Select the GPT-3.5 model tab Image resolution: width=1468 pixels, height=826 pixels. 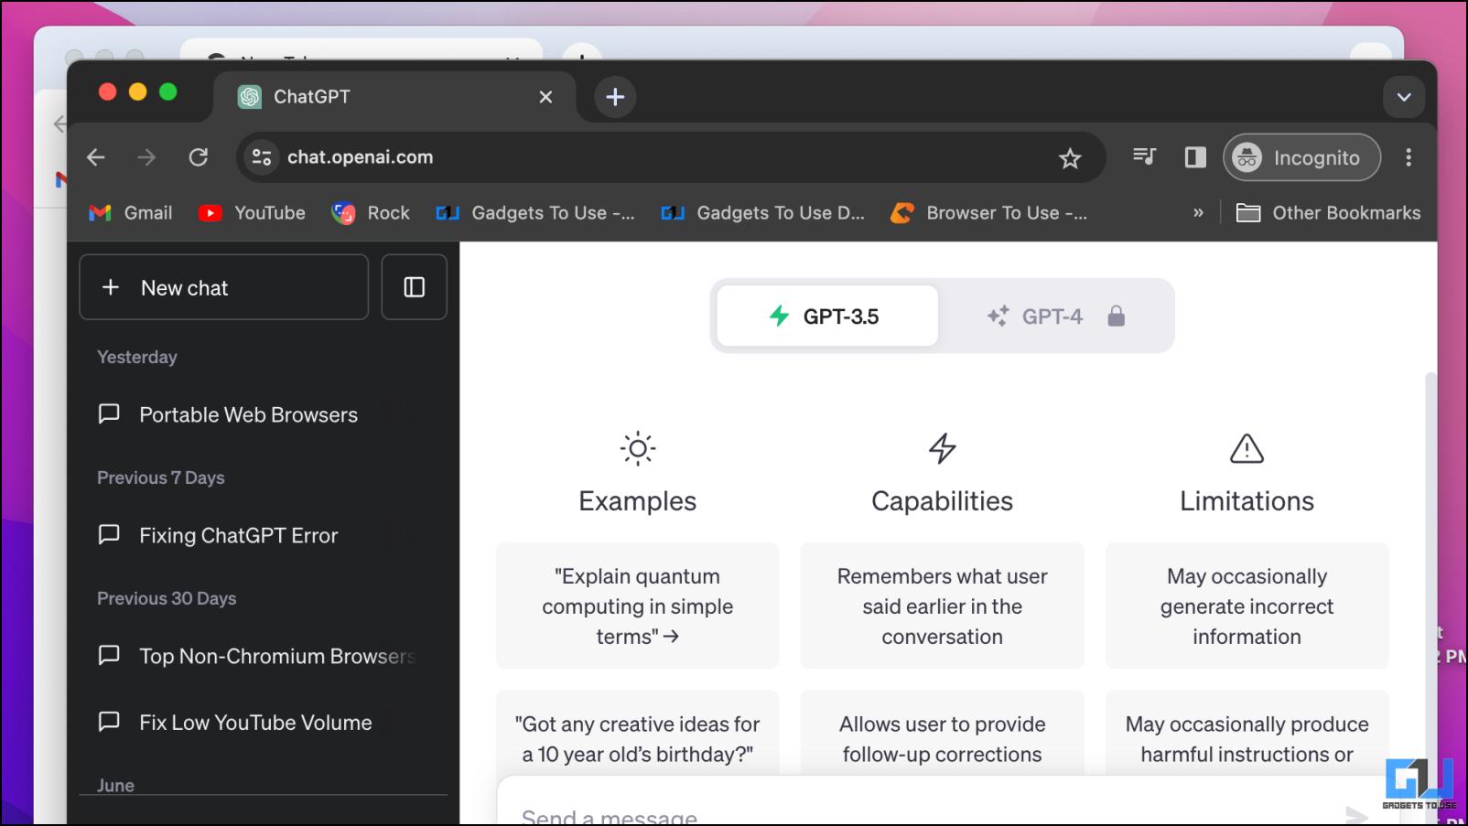pos(827,316)
